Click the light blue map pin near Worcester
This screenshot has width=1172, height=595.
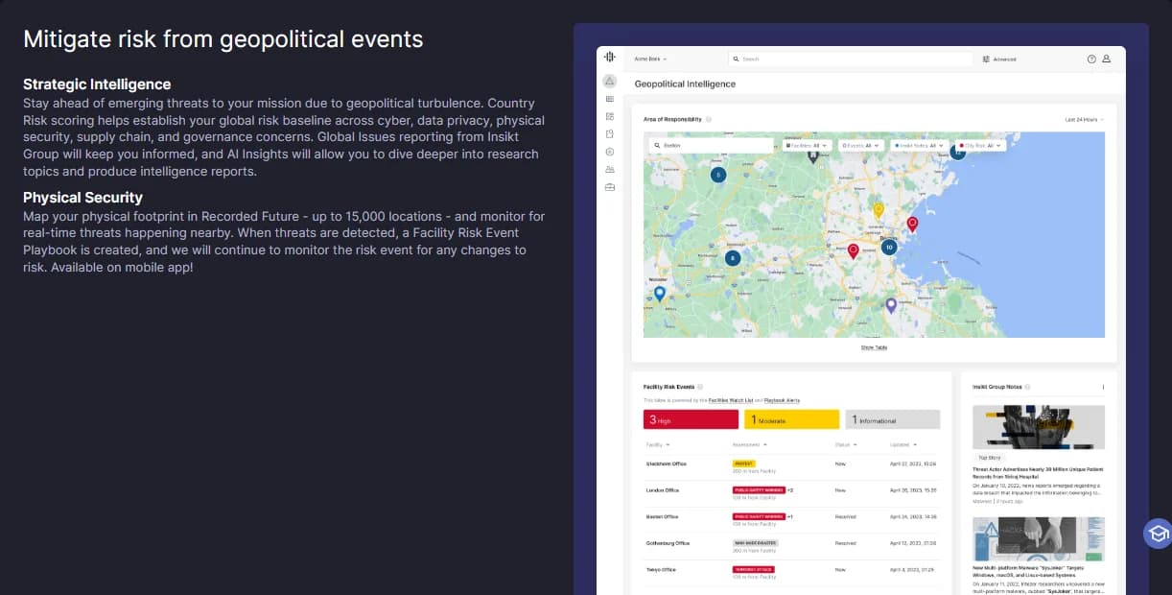point(659,294)
